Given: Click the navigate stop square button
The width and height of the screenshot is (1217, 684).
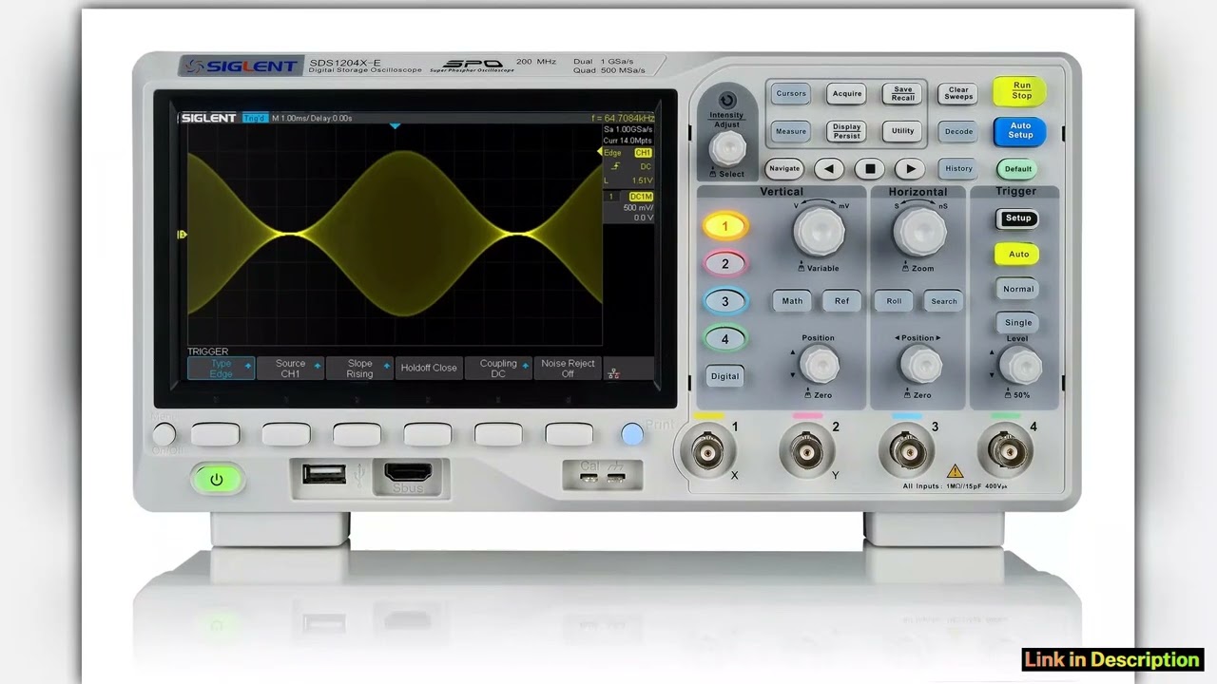Looking at the screenshot, I should (x=869, y=168).
